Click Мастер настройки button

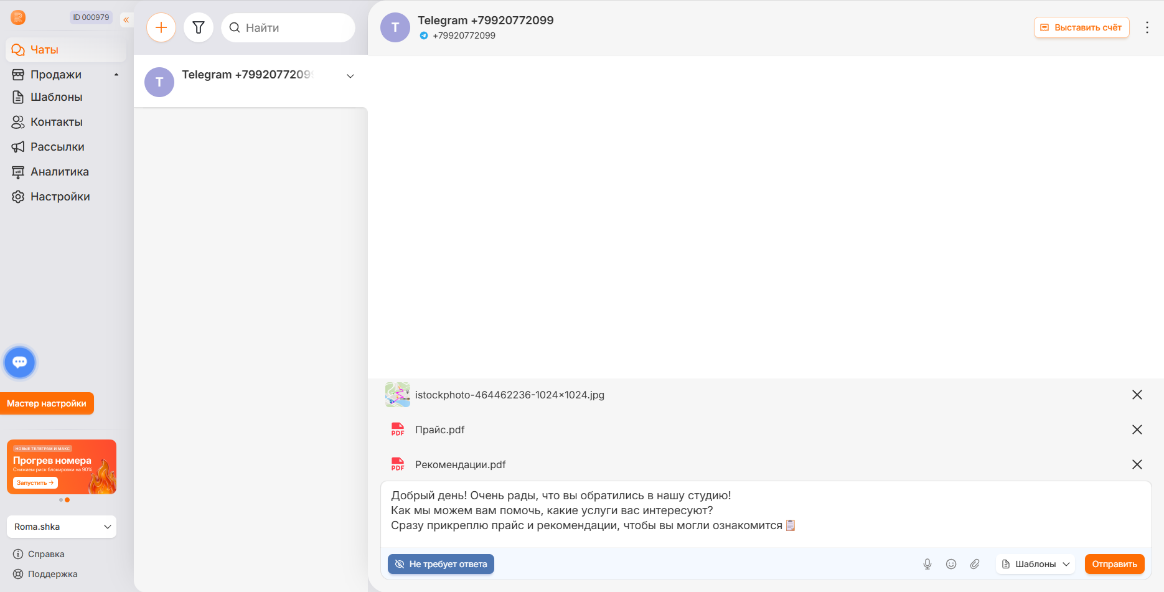[x=47, y=403]
